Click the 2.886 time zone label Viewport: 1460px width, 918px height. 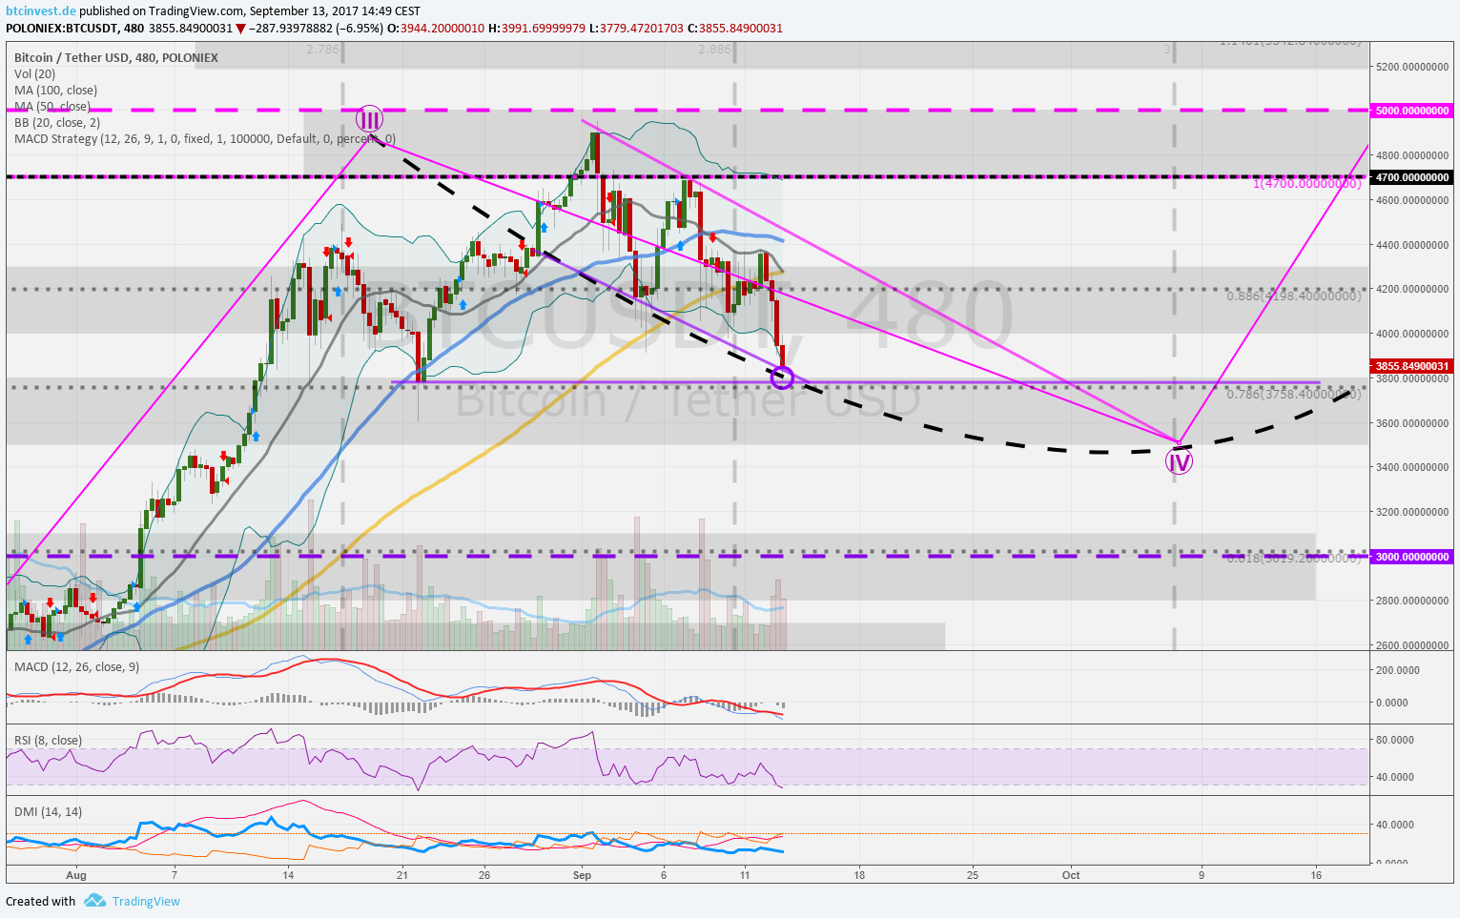coord(714,49)
